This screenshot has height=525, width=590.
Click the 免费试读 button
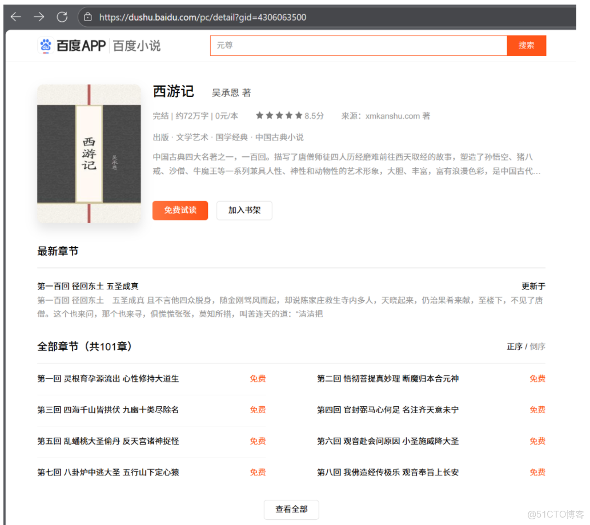click(180, 211)
